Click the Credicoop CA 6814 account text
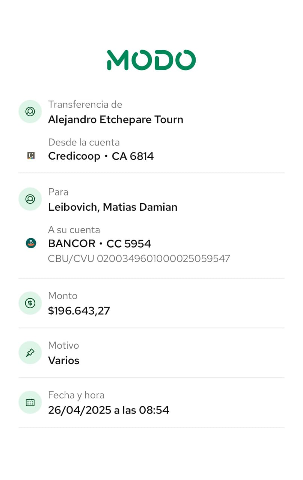303x480 pixels. (101, 156)
